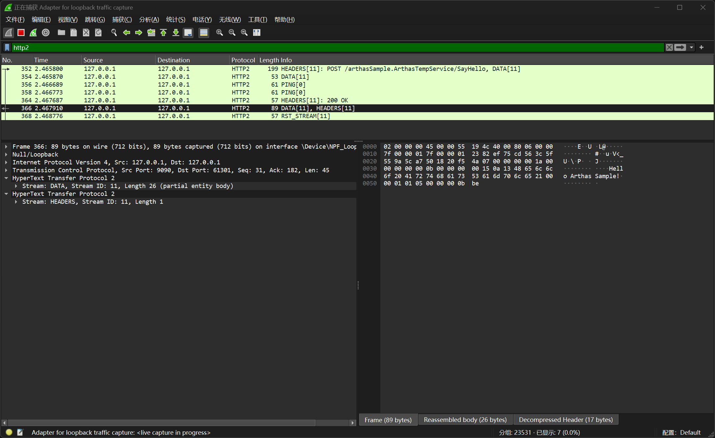The image size is (715, 438).
Task: Sort packets by the Destination column
Action: click(192, 60)
